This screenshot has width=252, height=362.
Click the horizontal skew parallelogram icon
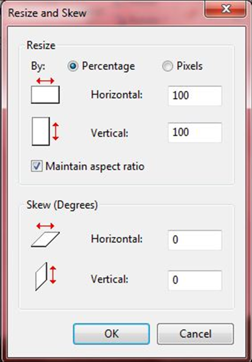tap(45, 235)
